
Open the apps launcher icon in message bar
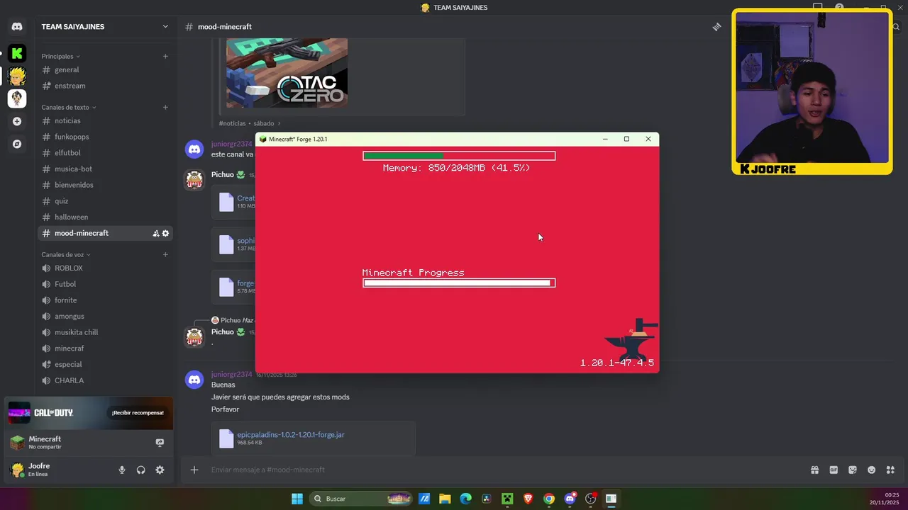[890, 470]
